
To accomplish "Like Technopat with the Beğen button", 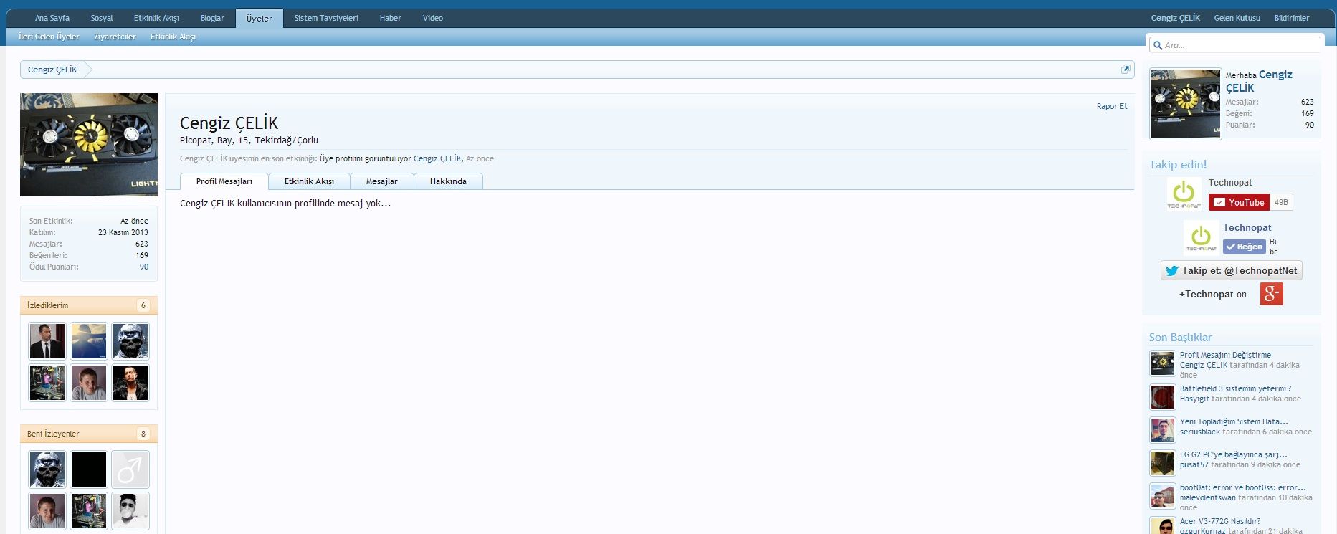I will pos(1244,247).
